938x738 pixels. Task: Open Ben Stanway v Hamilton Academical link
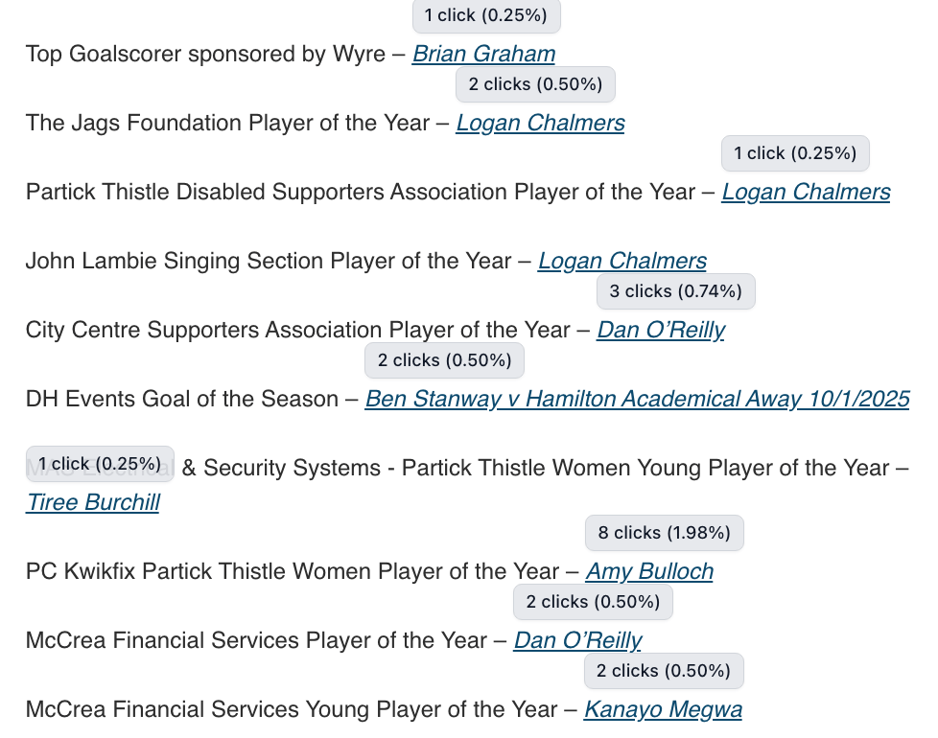637,399
